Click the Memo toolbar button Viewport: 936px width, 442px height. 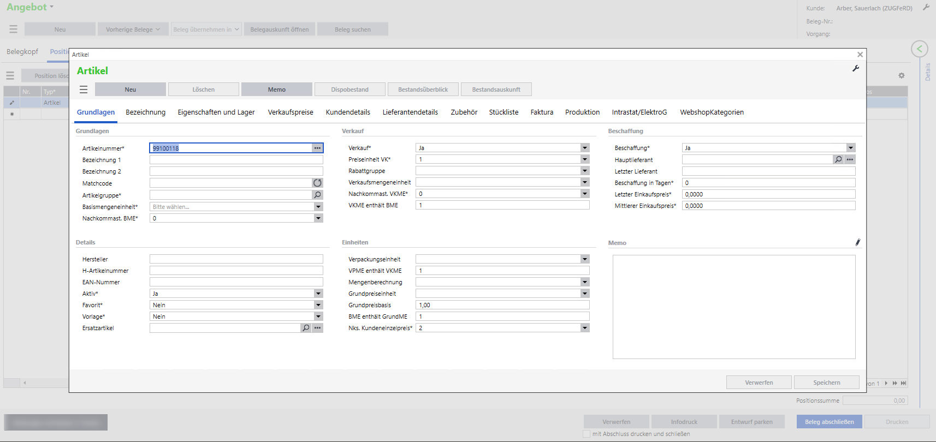coord(277,89)
